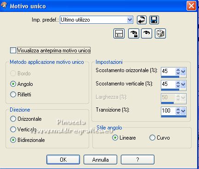Screen dimensions: 199x169
Task: Choose Verticale direction
Action: (x=13, y=130)
